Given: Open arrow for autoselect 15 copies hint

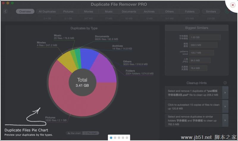Looking at the screenshot, I should [x=225, y=107].
